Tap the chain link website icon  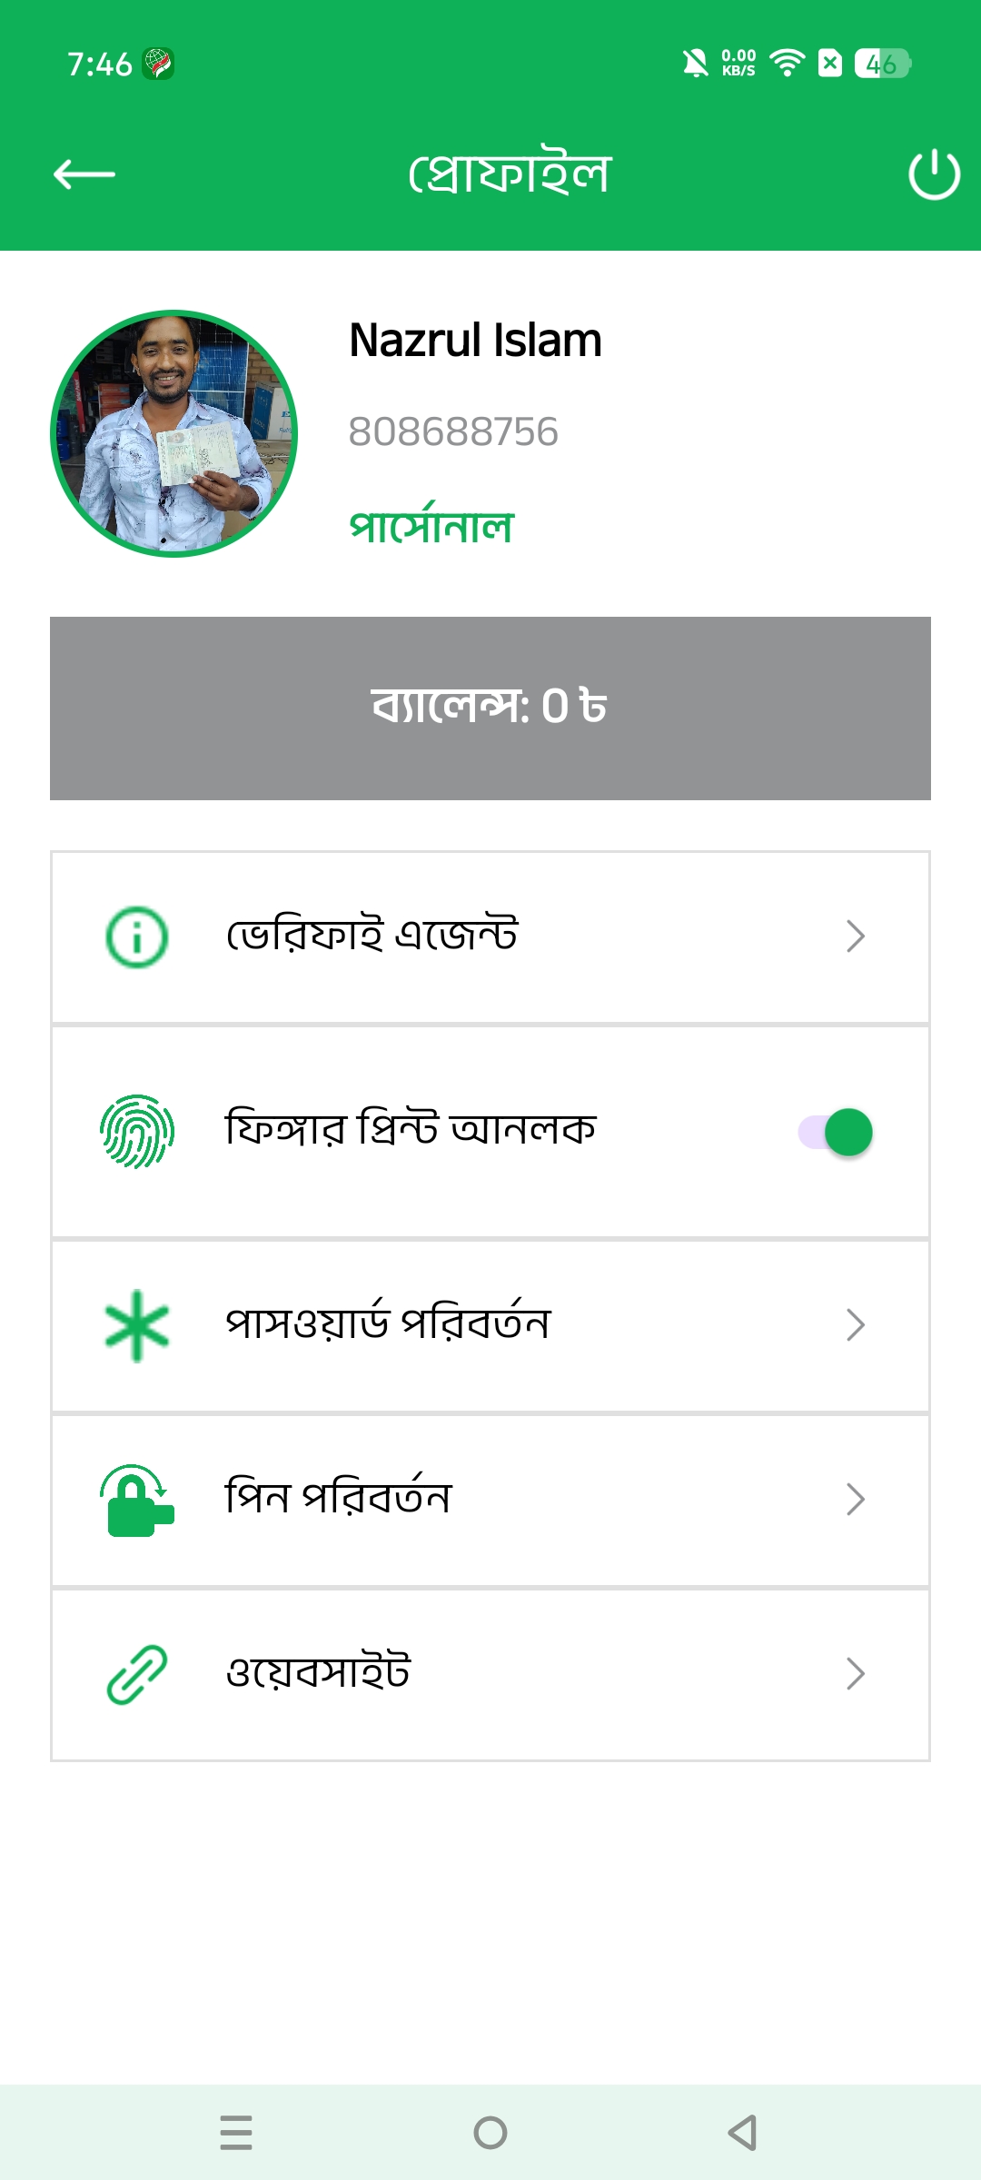click(137, 1674)
